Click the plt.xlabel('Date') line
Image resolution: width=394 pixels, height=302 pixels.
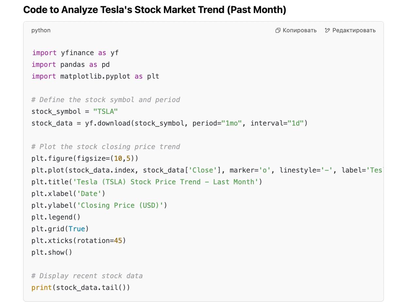pos(69,194)
